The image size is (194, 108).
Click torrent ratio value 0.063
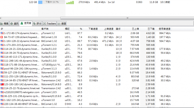[x=139, y=2]
